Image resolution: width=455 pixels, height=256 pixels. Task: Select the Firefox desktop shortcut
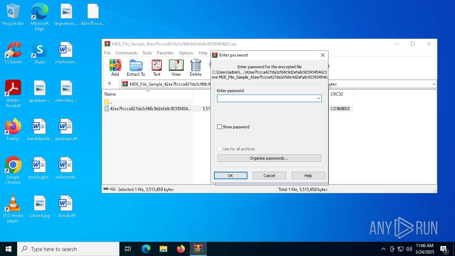(13, 130)
